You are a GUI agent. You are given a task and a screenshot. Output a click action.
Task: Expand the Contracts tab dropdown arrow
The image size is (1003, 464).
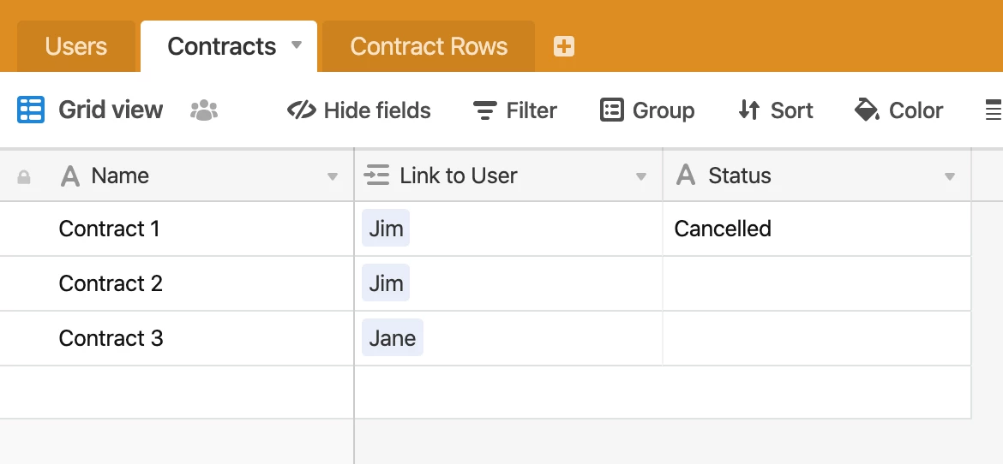pos(296,45)
